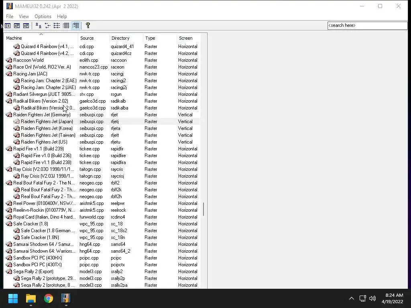Select the grouped view toolbar icon
411x308 pixels.
[75, 26]
